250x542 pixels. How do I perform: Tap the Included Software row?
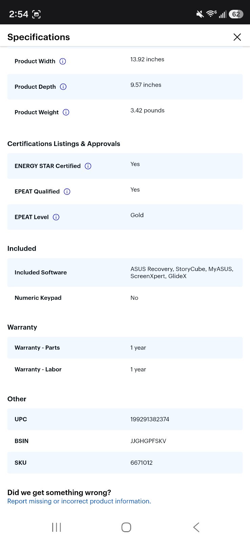coord(125,272)
